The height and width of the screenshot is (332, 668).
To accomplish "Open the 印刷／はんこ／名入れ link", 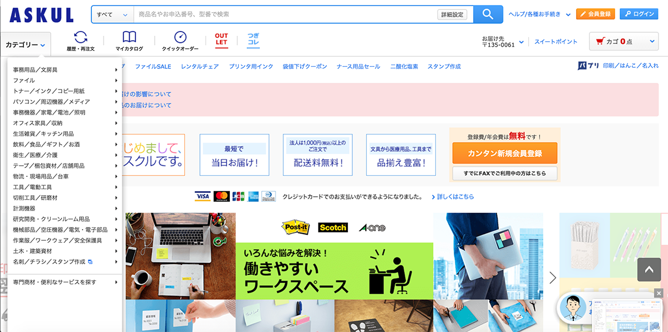I will coord(631,66).
